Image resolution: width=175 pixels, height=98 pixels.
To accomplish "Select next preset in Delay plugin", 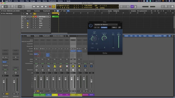I will point(98,27).
